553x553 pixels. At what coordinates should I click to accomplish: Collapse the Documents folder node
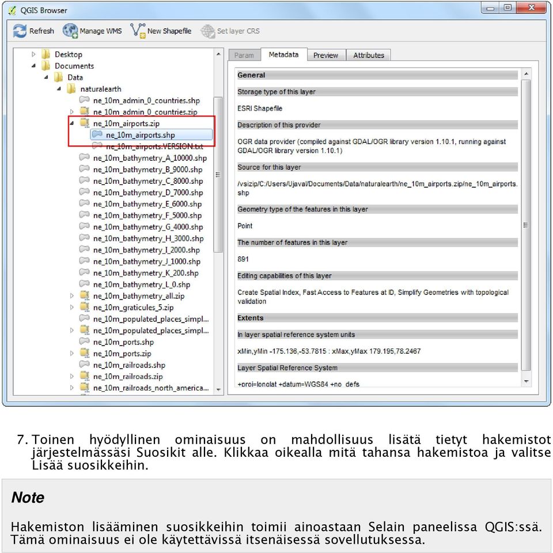33,66
